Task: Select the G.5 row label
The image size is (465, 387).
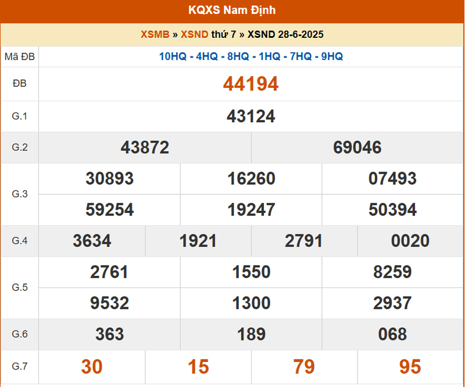Action: pos(20,287)
